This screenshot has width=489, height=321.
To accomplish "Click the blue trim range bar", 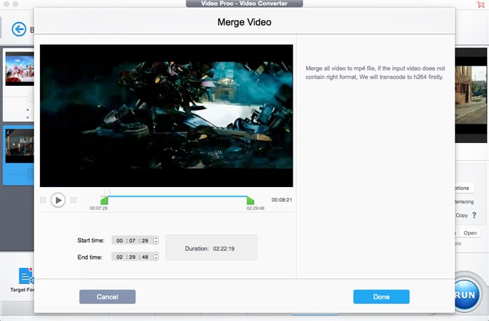I will pyautogui.click(x=177, y=196).
